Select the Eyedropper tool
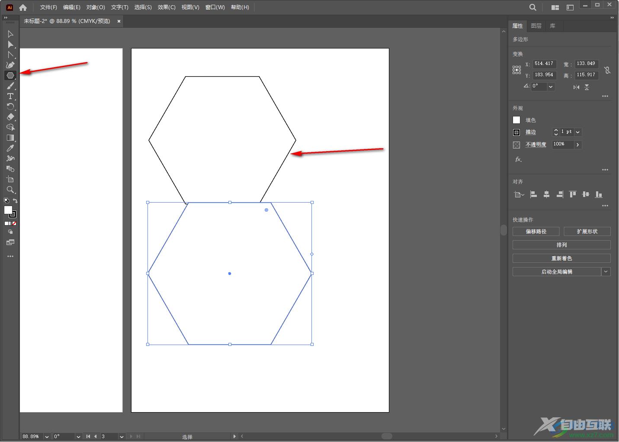The width and height of the screenshot is (619, 442). coord(10,148)
